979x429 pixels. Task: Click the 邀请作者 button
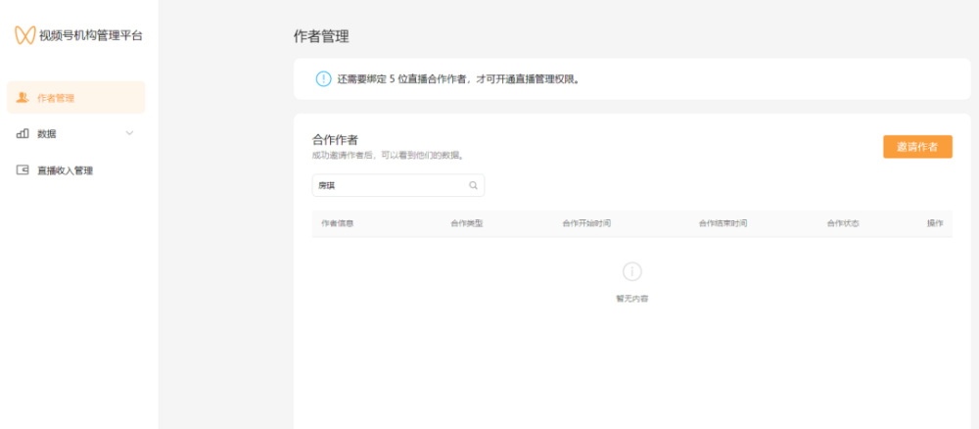coord(917,147)
